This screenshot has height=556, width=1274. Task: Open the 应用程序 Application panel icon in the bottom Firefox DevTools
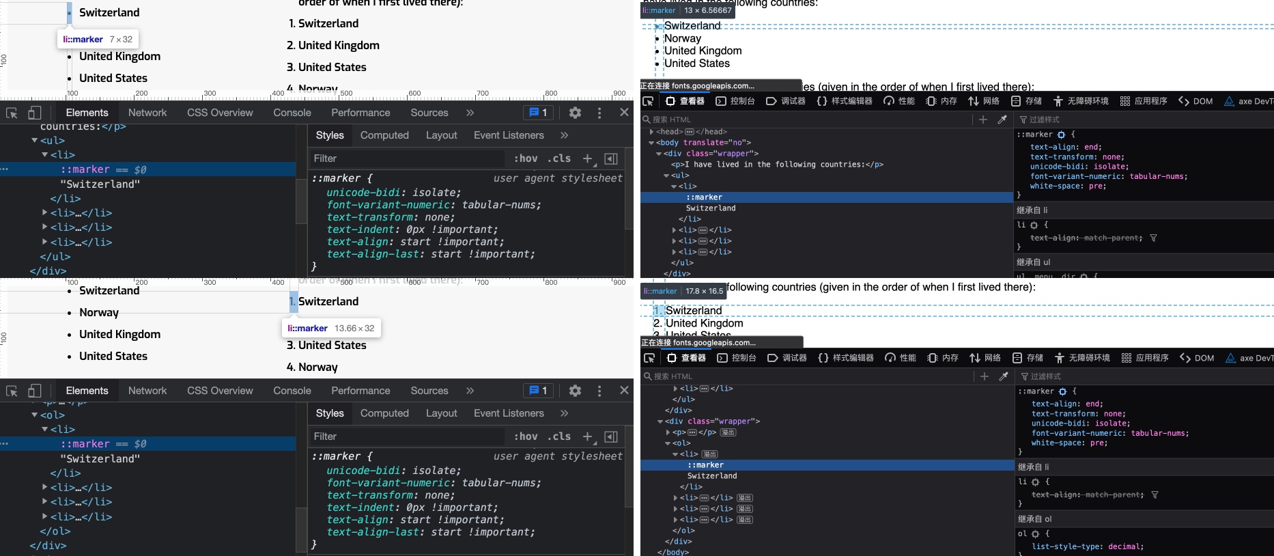point(1127,358)
